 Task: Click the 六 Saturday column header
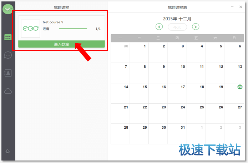(x=215, y=38)
